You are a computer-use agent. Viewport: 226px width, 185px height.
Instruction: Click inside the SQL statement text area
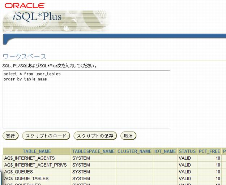tap(86, 99)
